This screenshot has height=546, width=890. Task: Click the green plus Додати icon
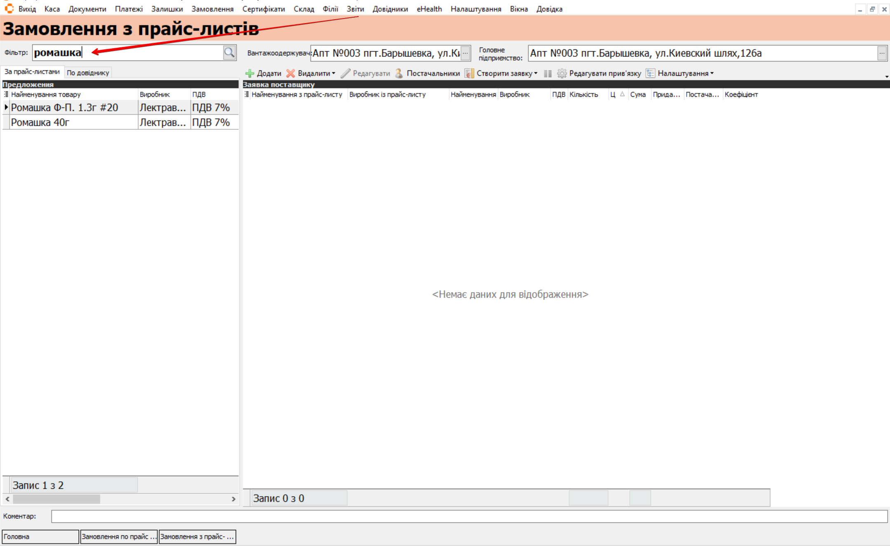coord(250,73)
